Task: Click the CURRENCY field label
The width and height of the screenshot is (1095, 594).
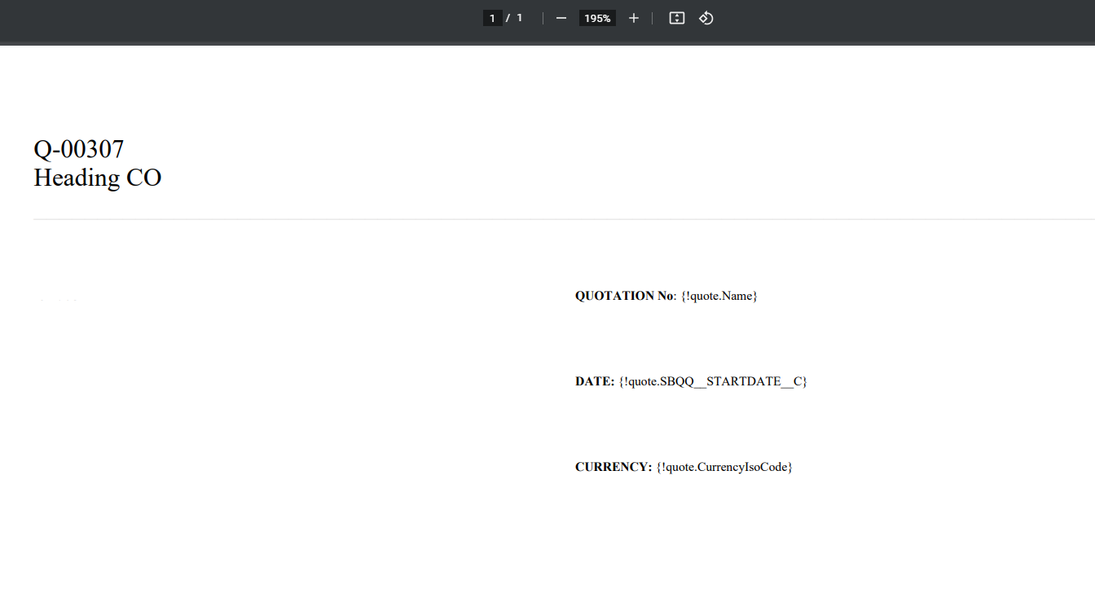Action: pyautogui.click(x=612, y=466)
